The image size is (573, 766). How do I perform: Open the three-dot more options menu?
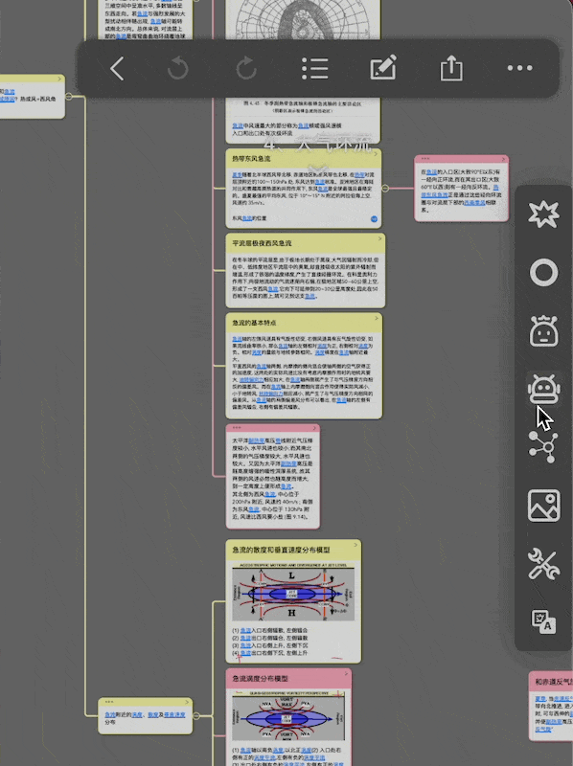point(519,68)
